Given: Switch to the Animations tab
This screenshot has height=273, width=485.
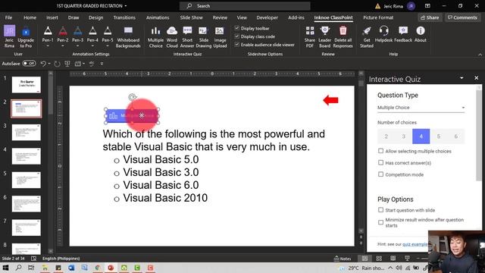Looking at the screenshot, I should [158, 17].
